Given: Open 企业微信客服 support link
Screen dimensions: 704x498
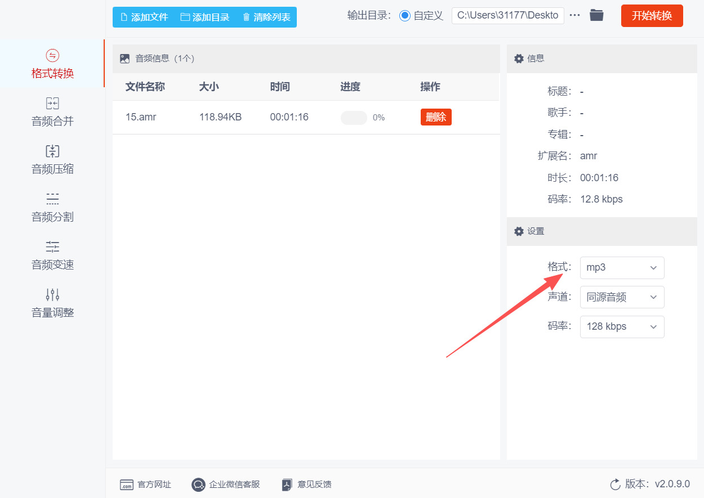Looking at the screenshot, I should (234, 484).
